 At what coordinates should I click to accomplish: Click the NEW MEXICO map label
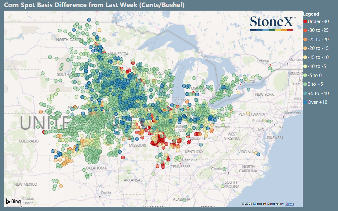[x=26, y=184]
